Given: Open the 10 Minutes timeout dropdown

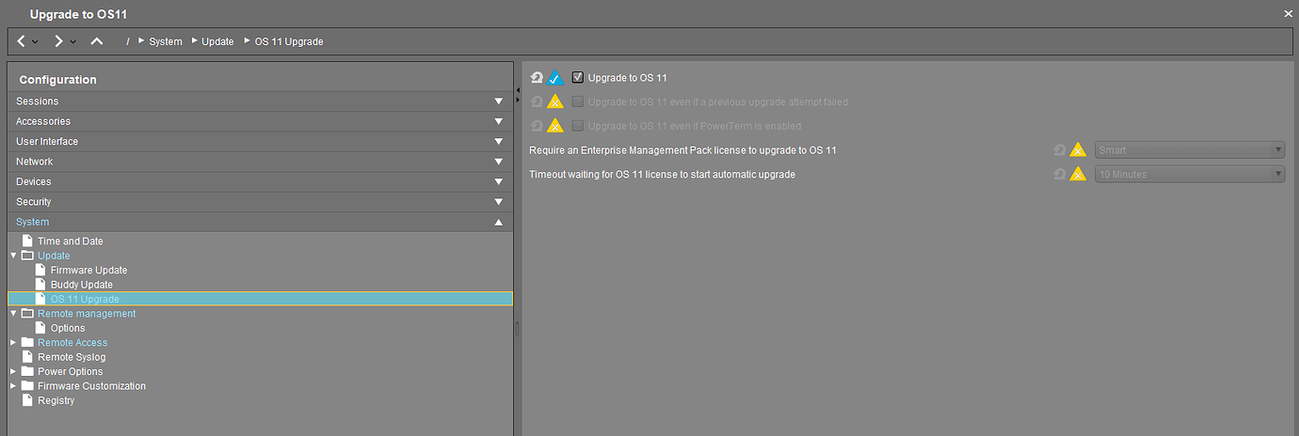Looking at the screenshot, I should 1190,174.
